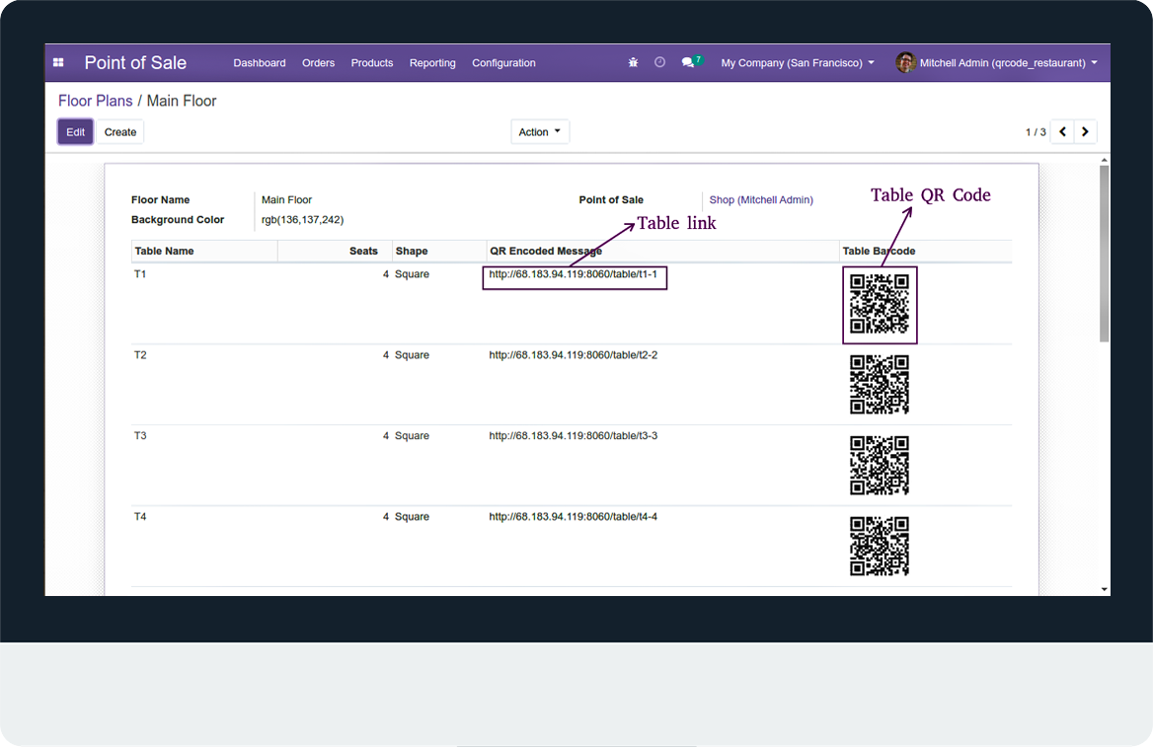Select the T3 table name cell
This screenshot has height=747, width=1153.
[140, 436]
